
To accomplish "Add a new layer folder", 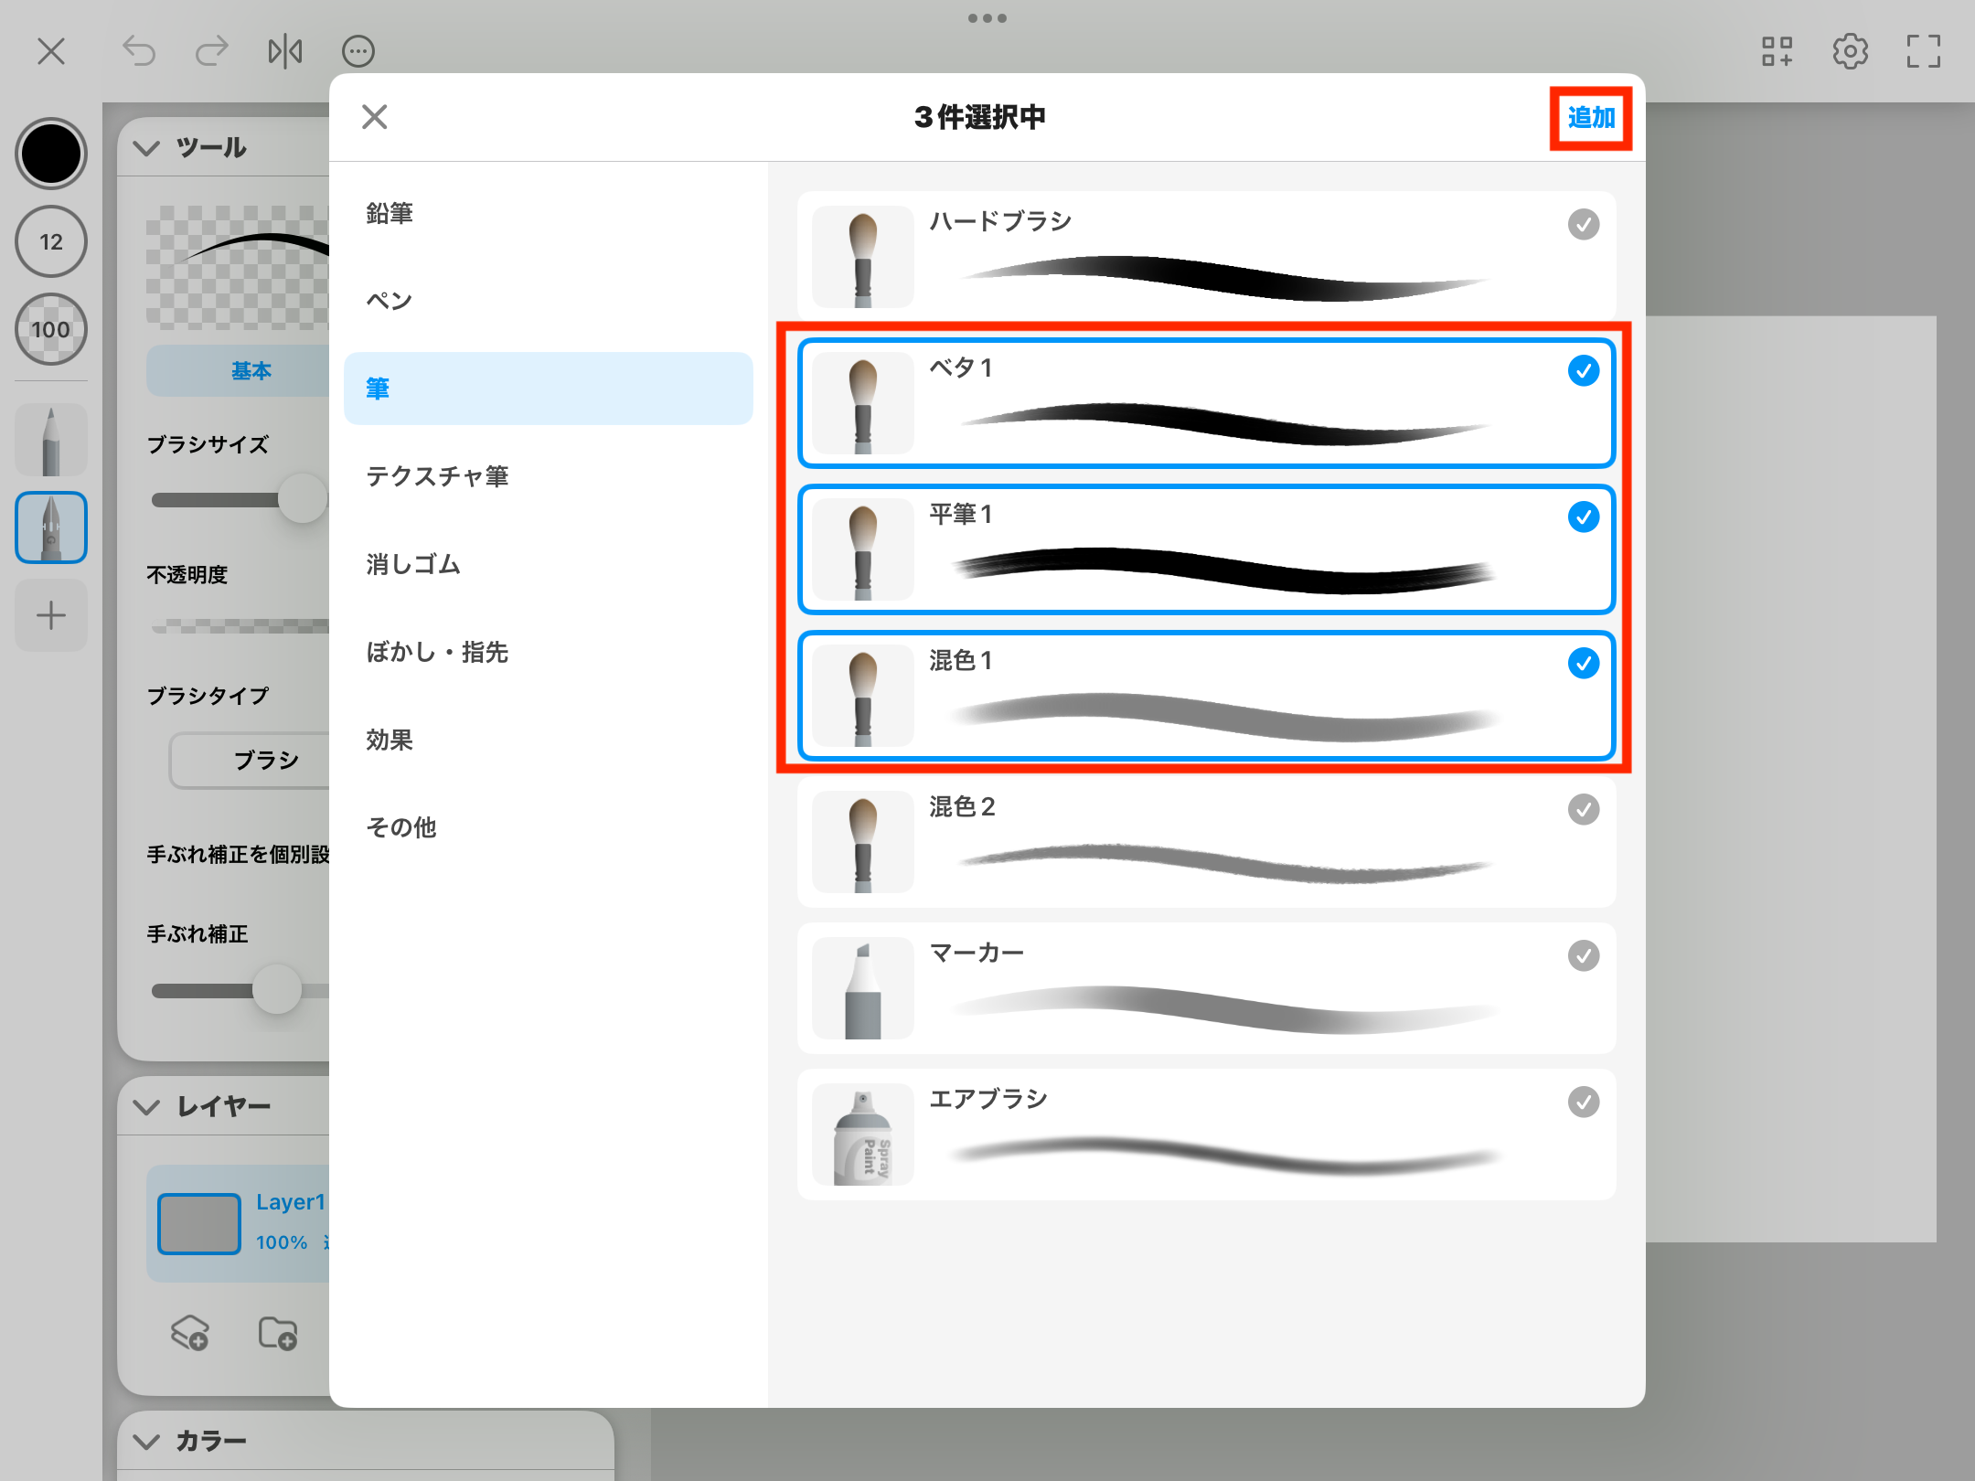I will coord(278,1333).
